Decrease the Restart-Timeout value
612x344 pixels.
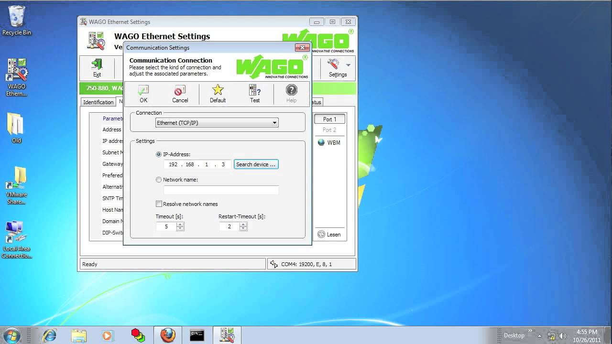[243, 229]
